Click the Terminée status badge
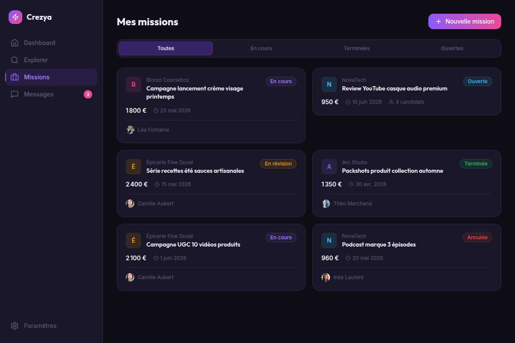 476,164
